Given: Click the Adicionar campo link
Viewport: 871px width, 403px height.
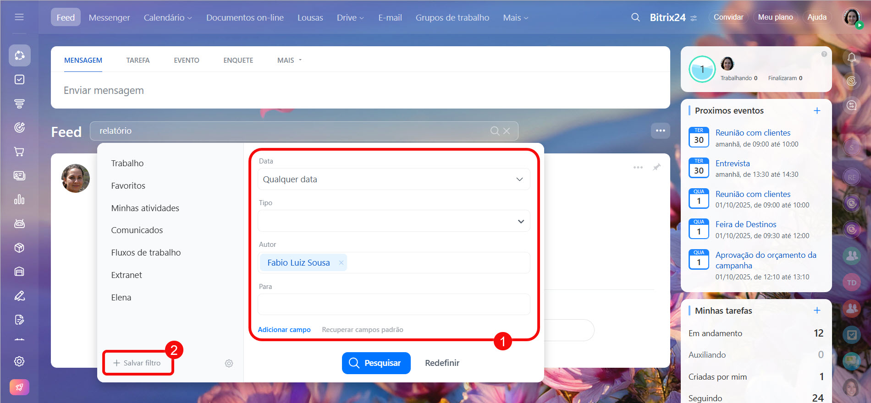Looking at the screenshot, I should coord(284,330).
